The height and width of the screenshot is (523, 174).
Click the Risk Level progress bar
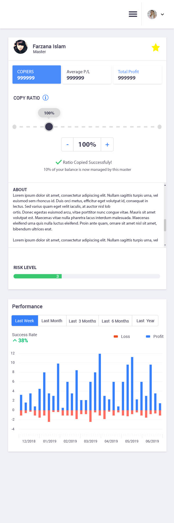[87, 276]
